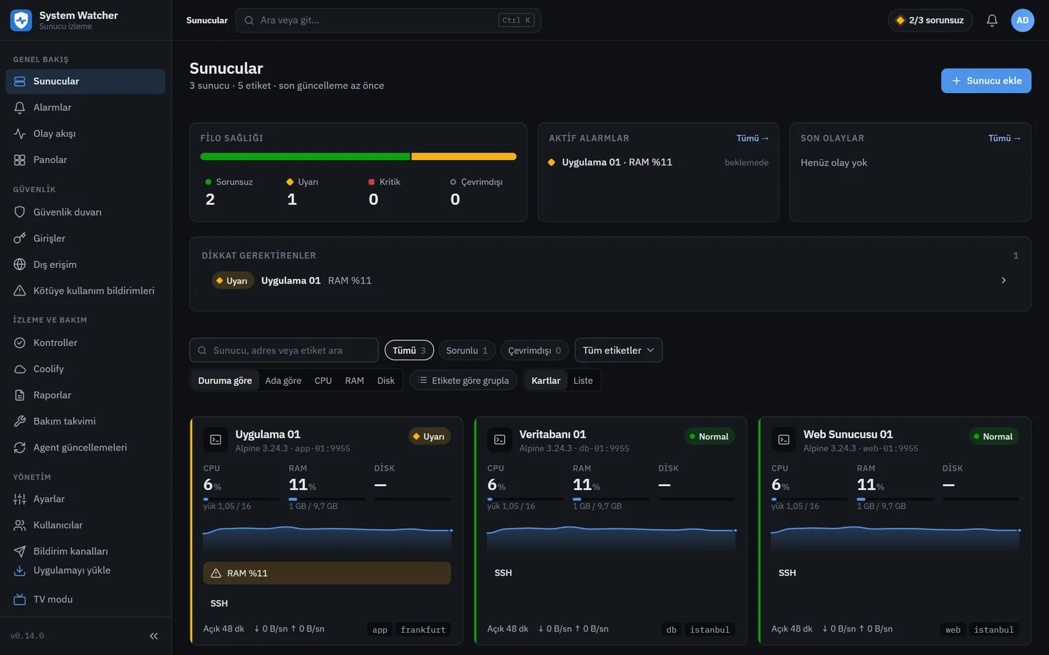1049x655 pixels.
Task: Click the Web Sunucusu 01 usage sparkline
Action: point(895,538)
